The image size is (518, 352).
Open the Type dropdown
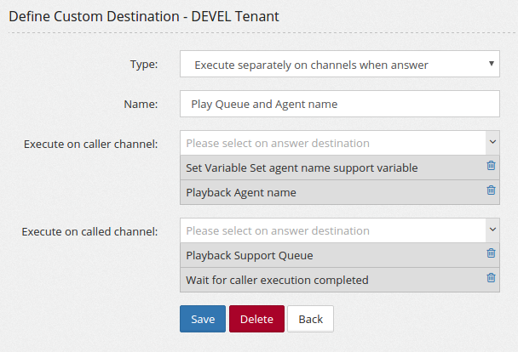click(x=339, y=64)
